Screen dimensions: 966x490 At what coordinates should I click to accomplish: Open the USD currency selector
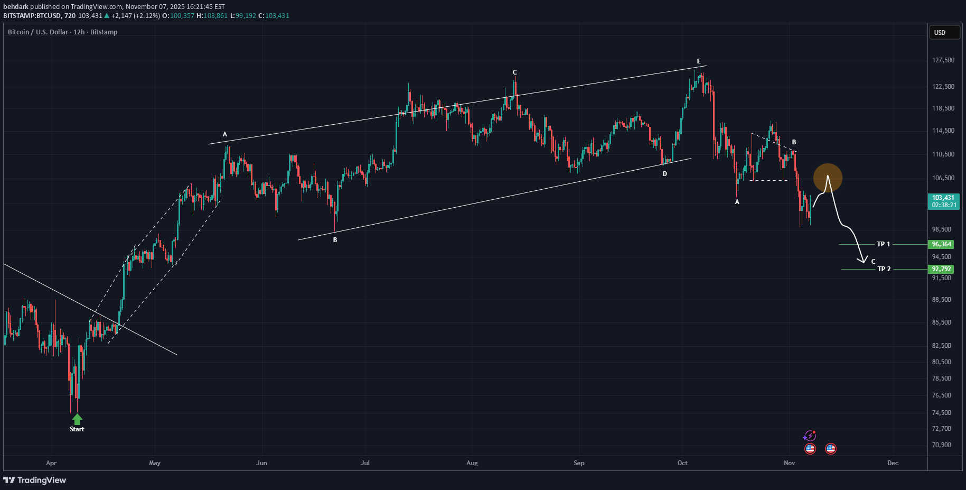944,33
